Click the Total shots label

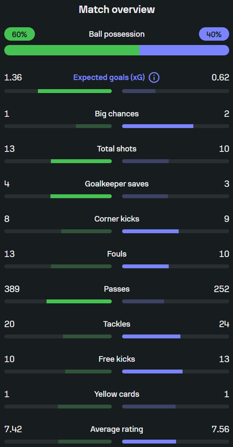click(117, 149)
